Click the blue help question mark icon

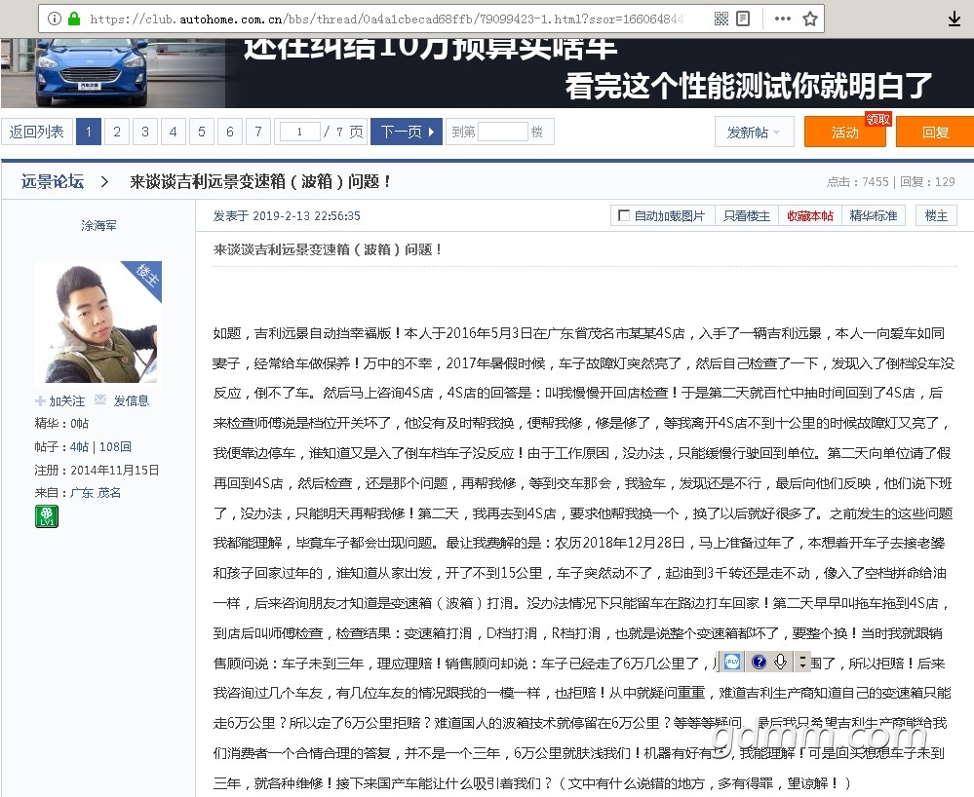tap(759, 663)
